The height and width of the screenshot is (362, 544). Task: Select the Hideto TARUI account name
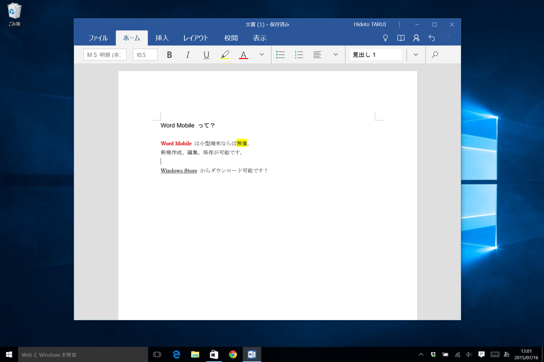tap(369, 24)
